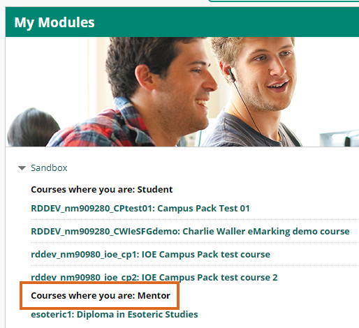Screen dimensions: 359x328
Task: Click the computer monitor at photo's right edge
Action: (x=339, y=139)
